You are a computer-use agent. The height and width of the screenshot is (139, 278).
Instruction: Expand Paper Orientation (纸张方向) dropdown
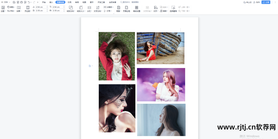(x=71, y=9)
